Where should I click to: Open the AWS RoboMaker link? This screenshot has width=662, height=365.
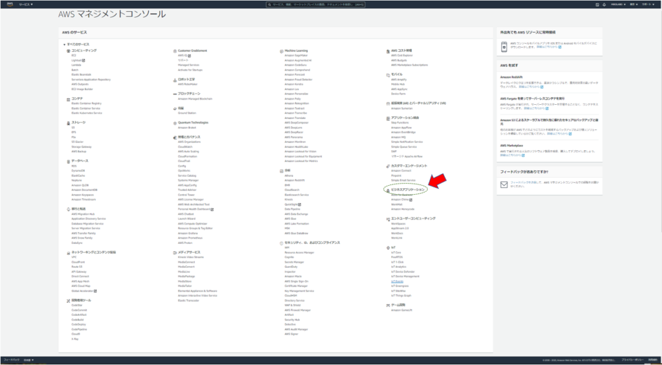click(187, 84)
